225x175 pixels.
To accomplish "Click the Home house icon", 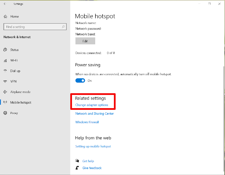I will point(6,17).
